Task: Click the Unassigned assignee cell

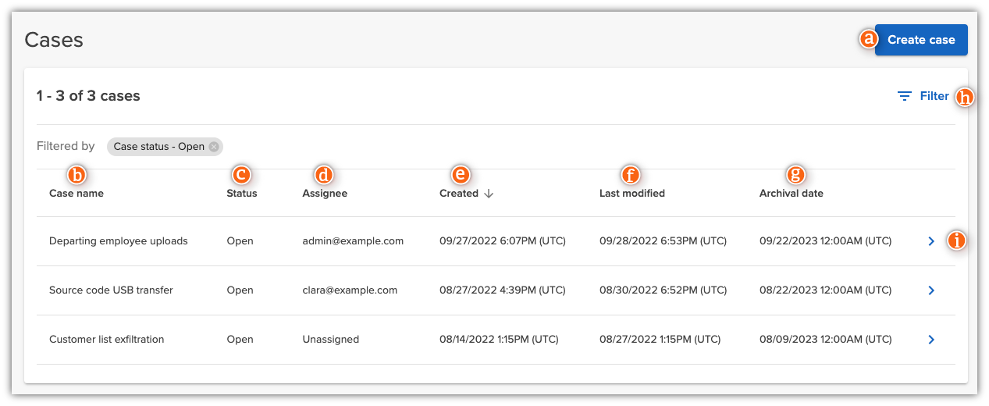Action: point(331,340)
